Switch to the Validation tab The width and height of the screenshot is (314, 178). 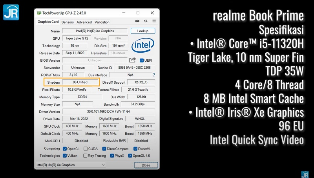point(102,22)
